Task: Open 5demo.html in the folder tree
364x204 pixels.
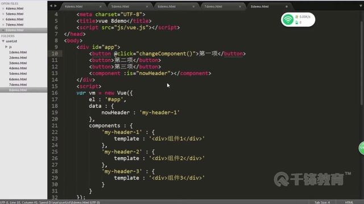Action: (x=18, y=74)
